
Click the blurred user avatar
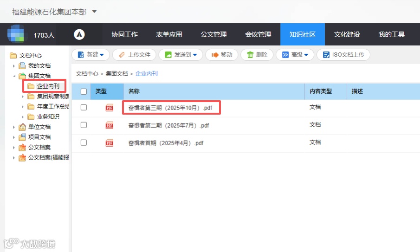tap(16, 34)
